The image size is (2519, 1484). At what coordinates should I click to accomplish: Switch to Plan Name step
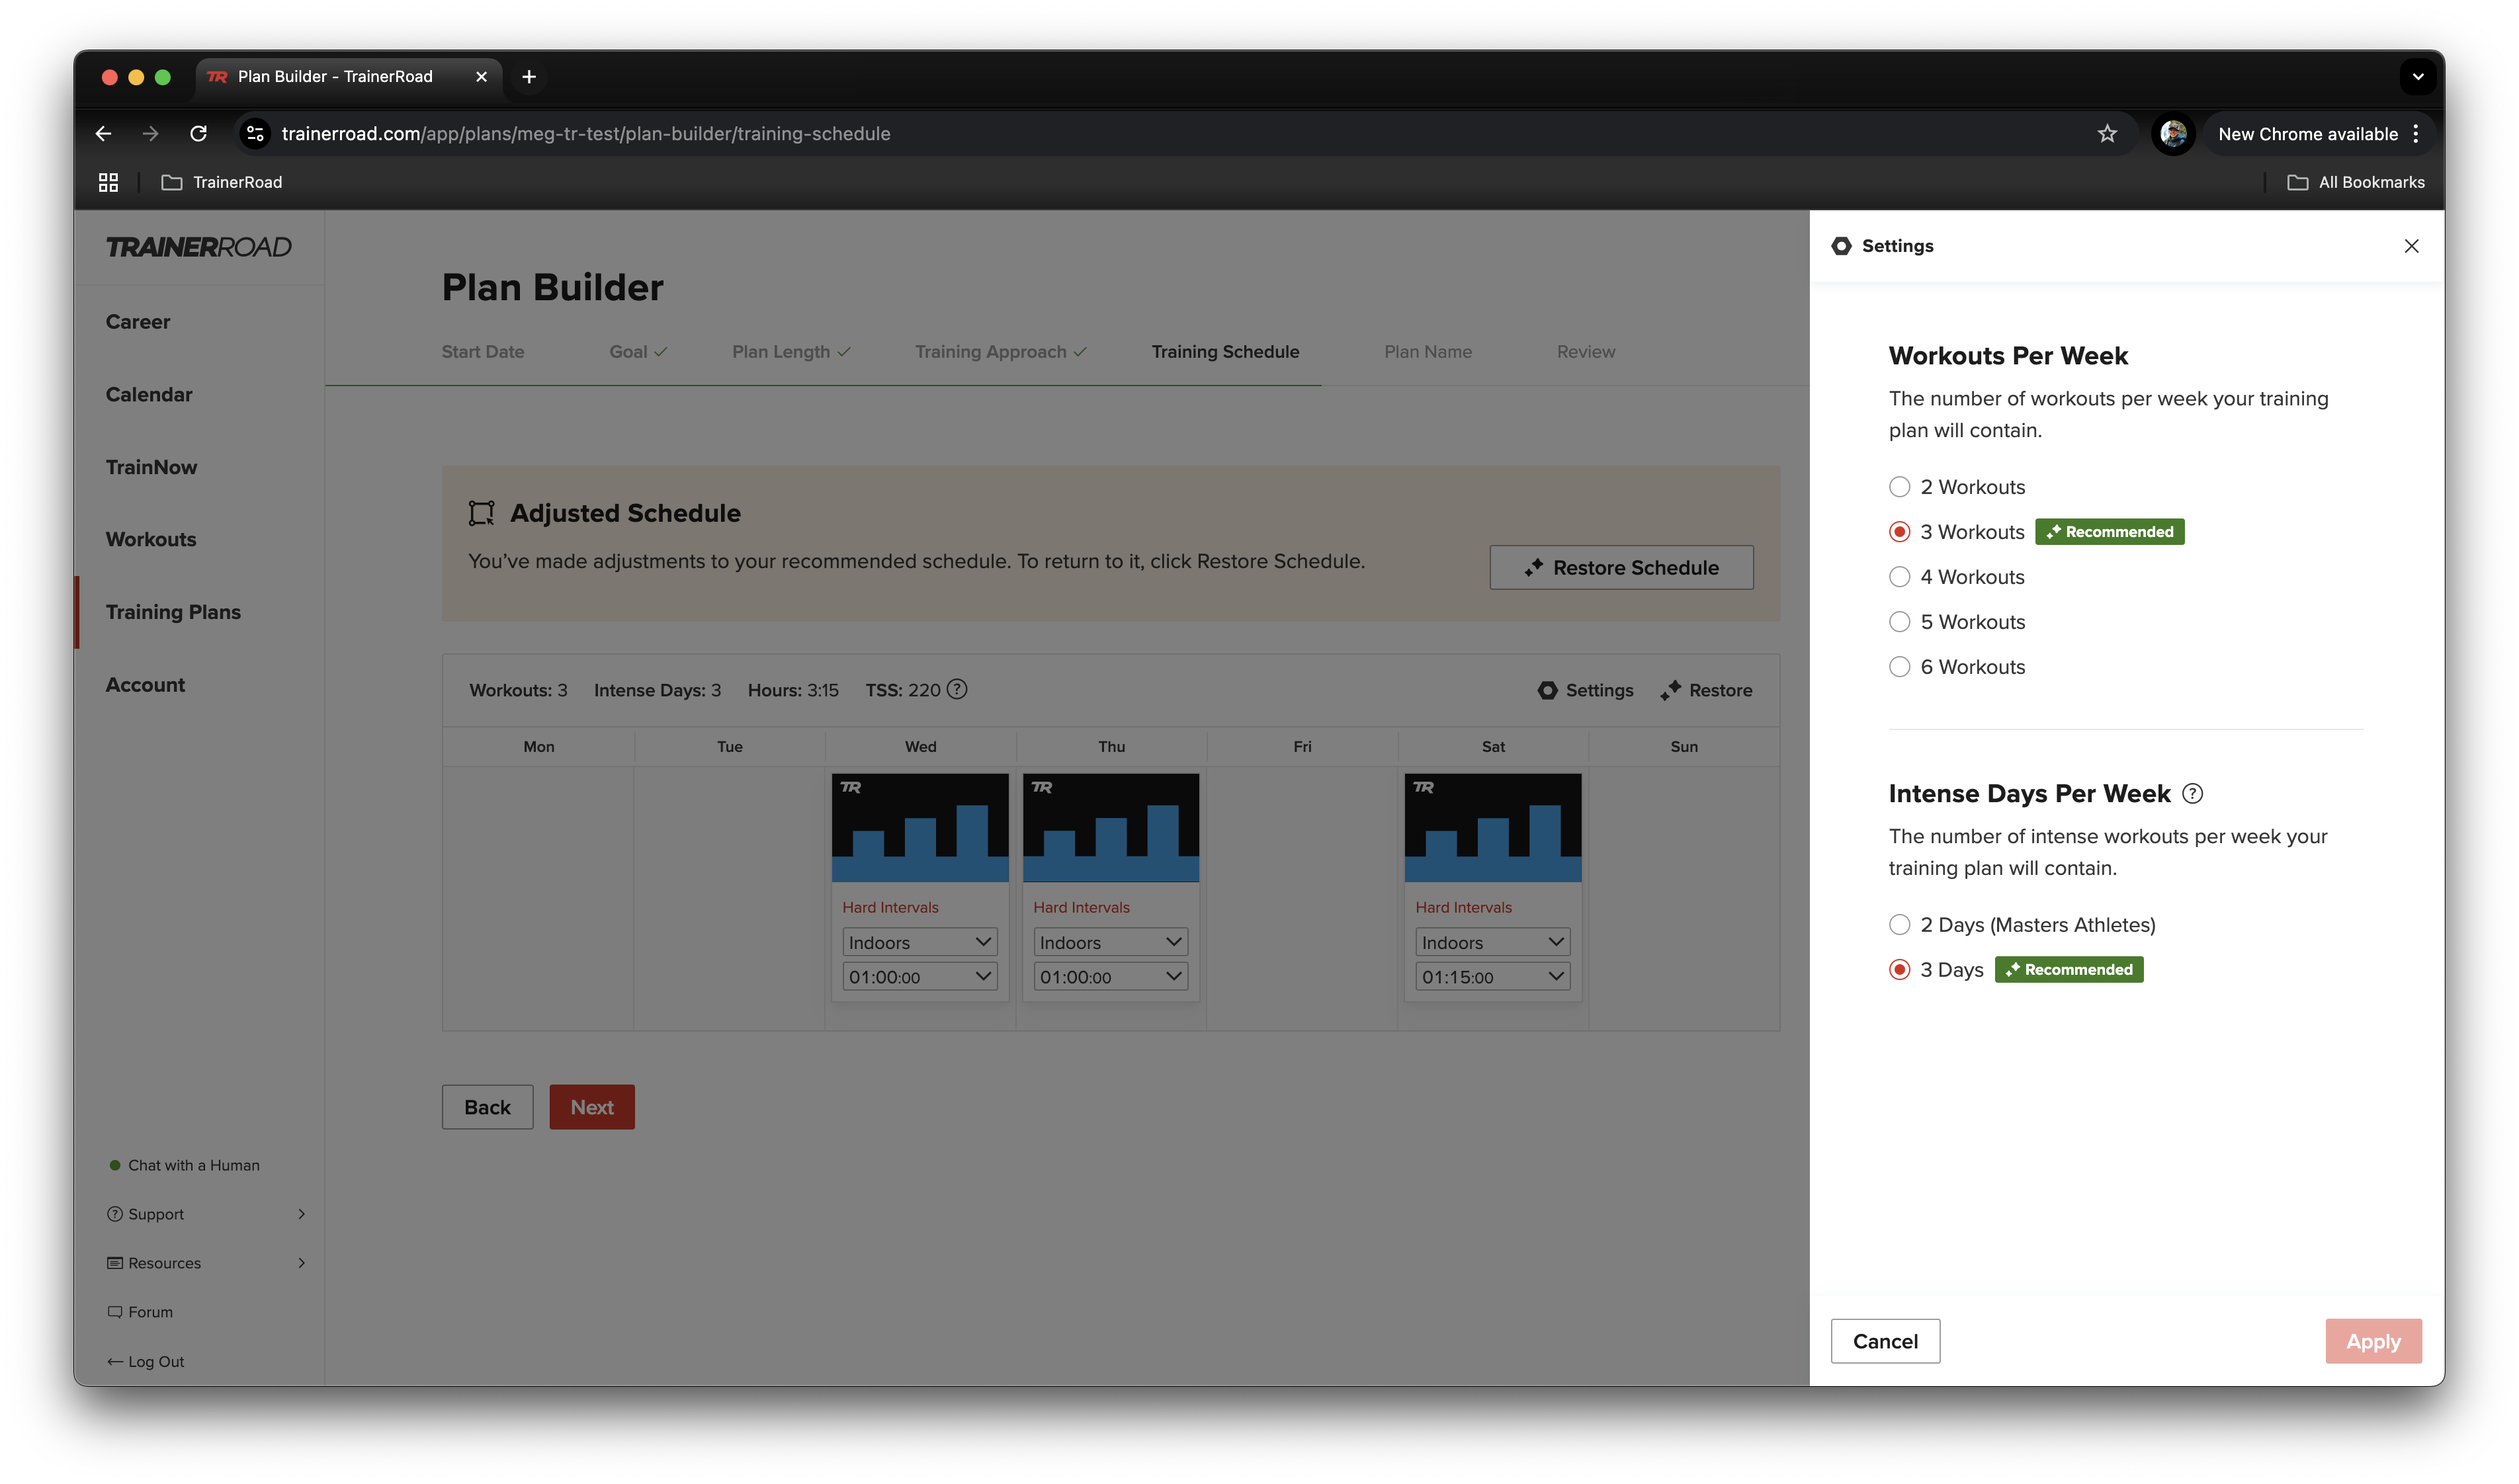[x=1428, y=352]
